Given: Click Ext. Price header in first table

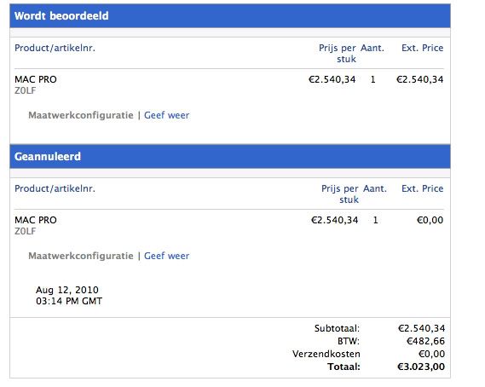Looking at the screenshot, I should [x=422, y=48].
